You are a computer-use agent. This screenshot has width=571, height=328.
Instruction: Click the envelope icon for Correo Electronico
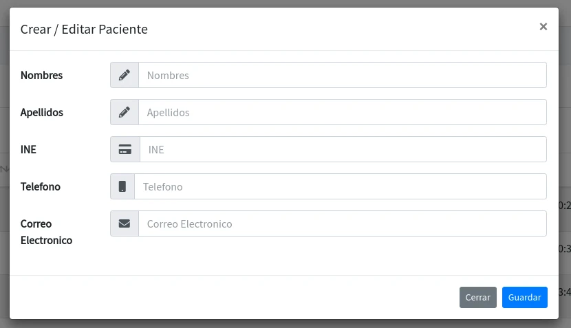tap(125, 223)
